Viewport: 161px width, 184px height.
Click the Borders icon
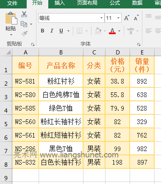coord(79,31)
